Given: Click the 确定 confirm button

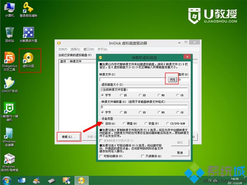Looking at the screenshot, I should (x=180, y=143).
